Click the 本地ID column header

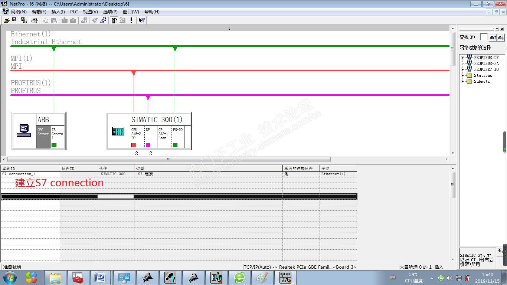(x=30, y=168)
